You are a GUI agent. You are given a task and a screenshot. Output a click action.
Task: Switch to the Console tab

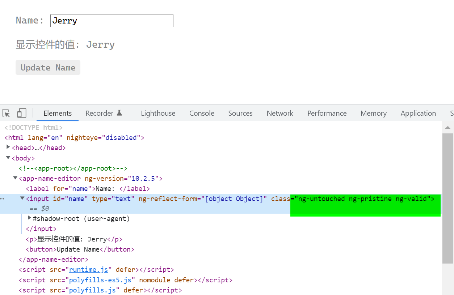click(x=202, y=113)
